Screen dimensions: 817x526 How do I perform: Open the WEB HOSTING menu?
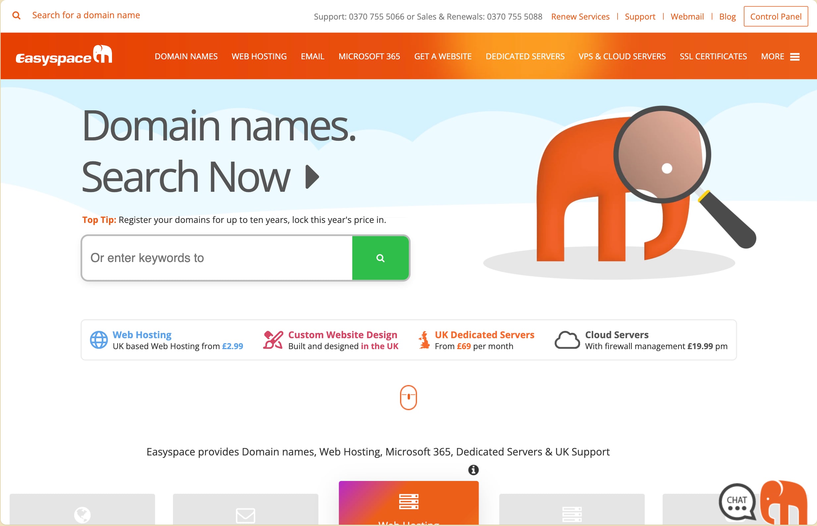[x=259, y=56]
